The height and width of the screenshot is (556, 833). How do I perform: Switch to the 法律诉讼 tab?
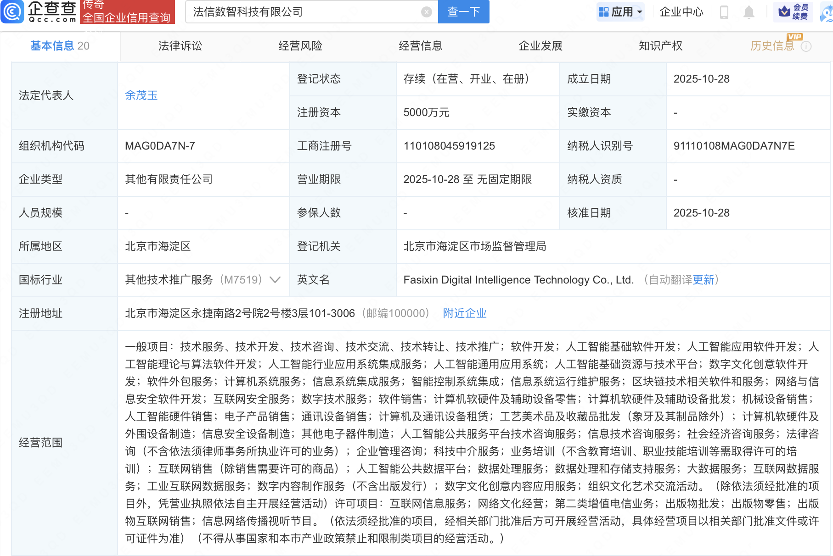point(180,46)
